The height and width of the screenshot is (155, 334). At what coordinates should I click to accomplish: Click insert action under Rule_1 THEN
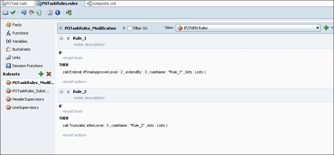[x=75, y=82]
